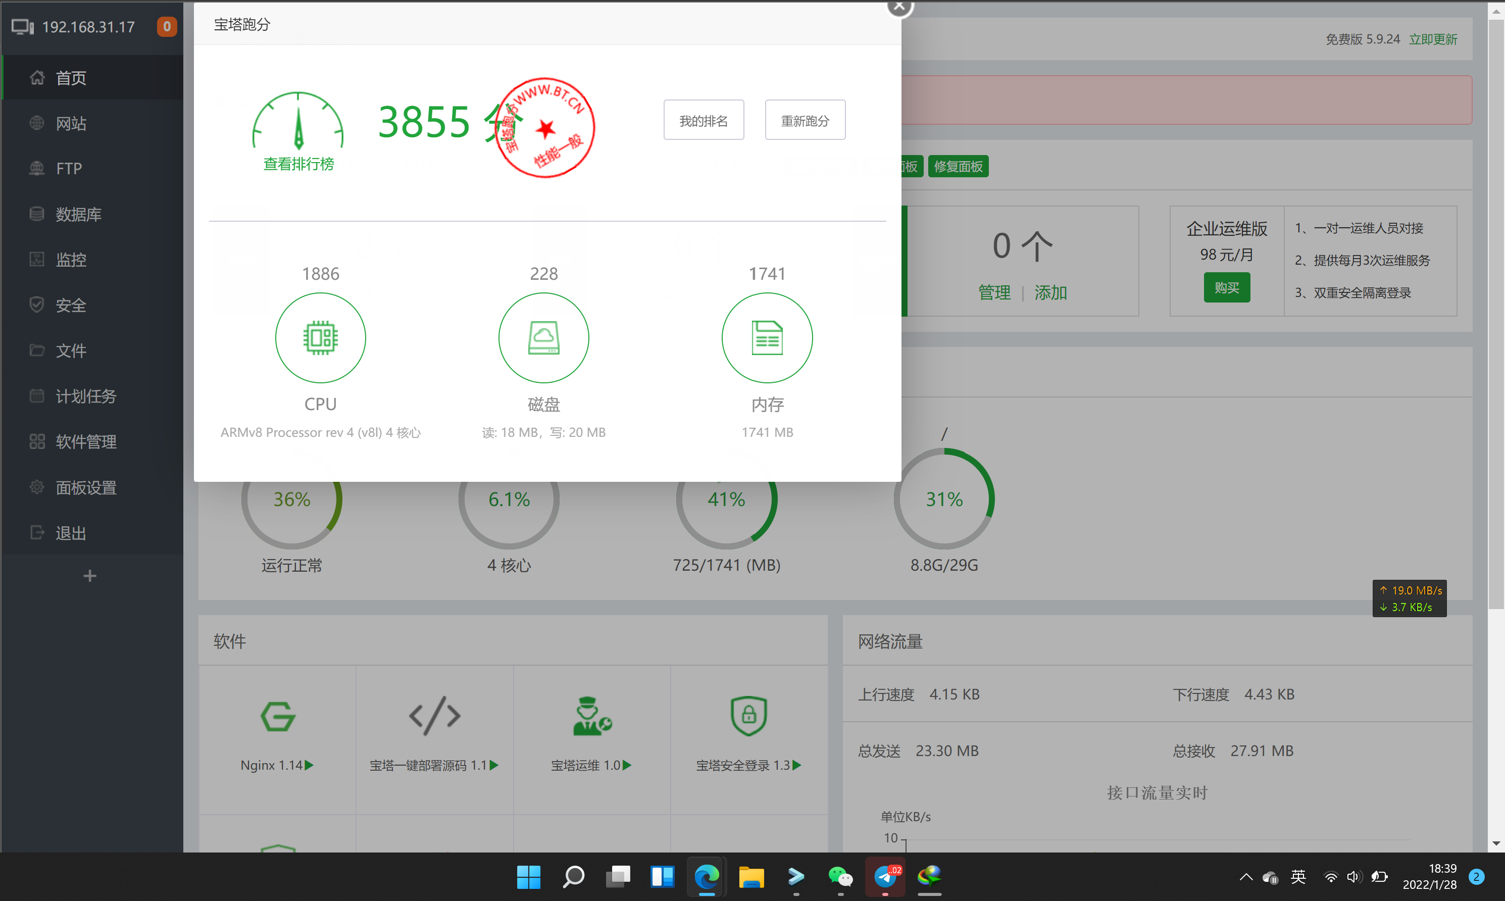The width and height of the screenshot is (1505, 901).
Task: Click the notification badge showing 2
Action: tap(1477, 877)
